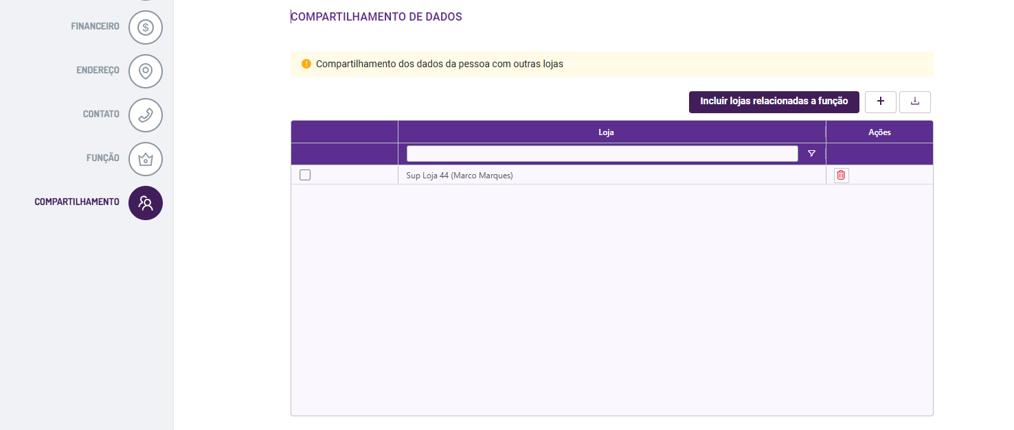Open the filter funnel icon in Loja column
The image size is (1014, 430).
pyautogui.click(x=811, y=154)
